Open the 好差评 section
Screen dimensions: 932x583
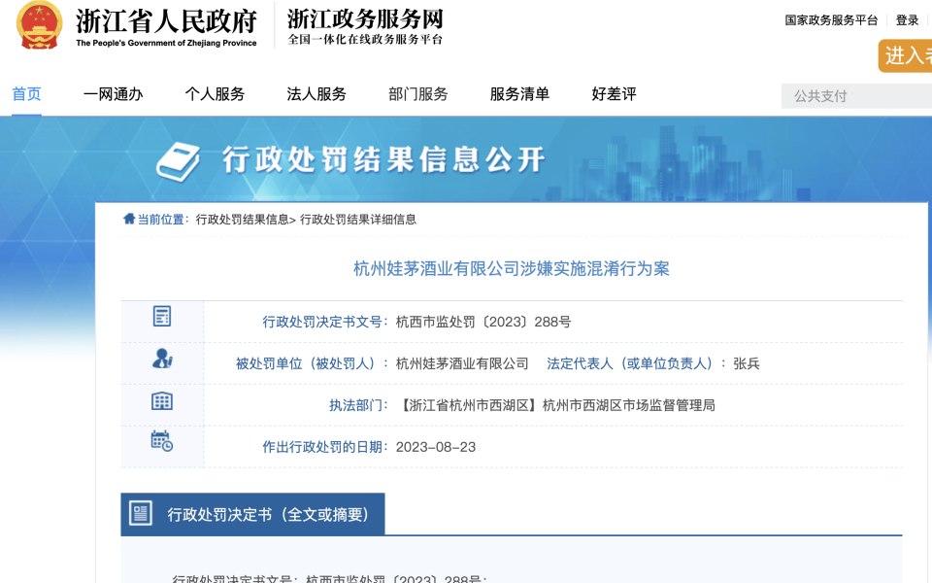point(611,94)
